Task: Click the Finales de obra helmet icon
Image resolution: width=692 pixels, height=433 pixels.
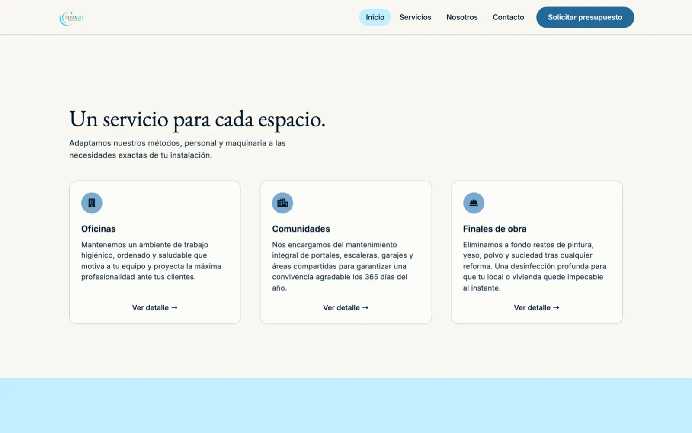Action: [x=474, y=203]
